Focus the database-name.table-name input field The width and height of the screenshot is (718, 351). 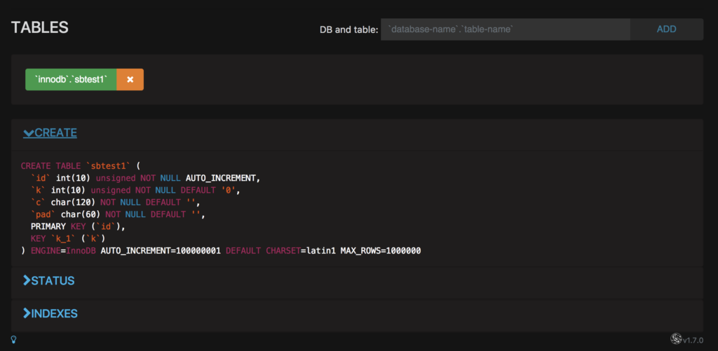click(505, 29)
